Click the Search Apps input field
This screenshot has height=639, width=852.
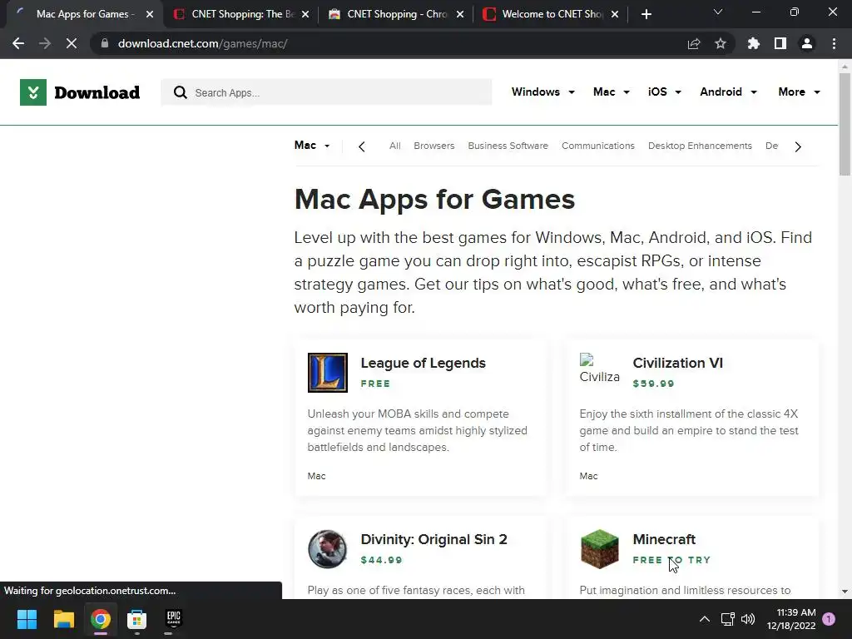[326, 92]
